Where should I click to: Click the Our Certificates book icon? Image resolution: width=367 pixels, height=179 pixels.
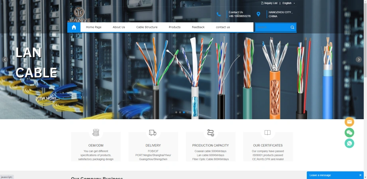267,133
